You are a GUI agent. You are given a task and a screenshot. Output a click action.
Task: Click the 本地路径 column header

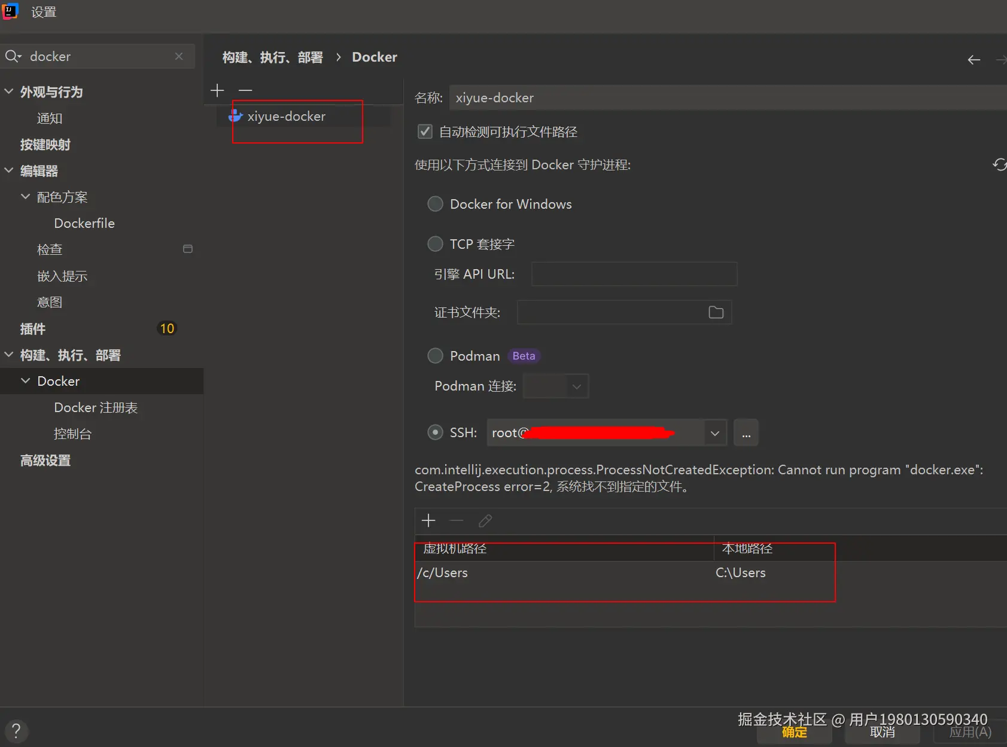[860, 548]
